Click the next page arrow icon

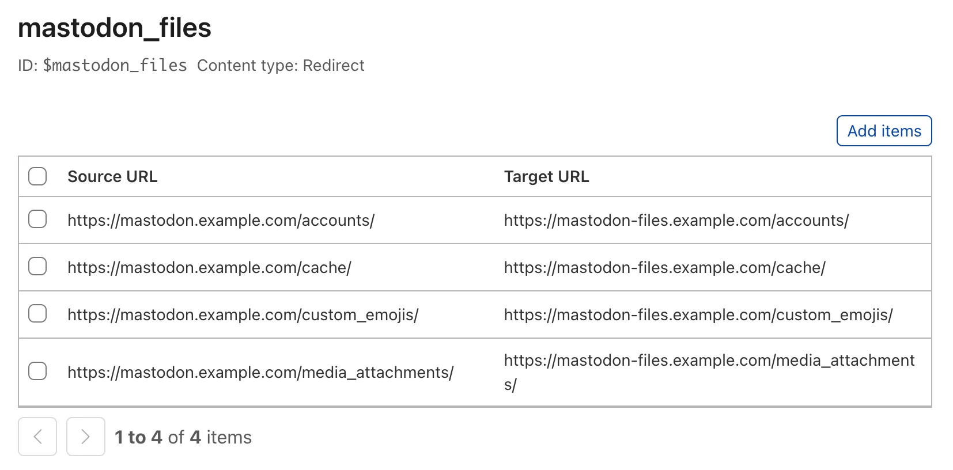click(85, 437)
